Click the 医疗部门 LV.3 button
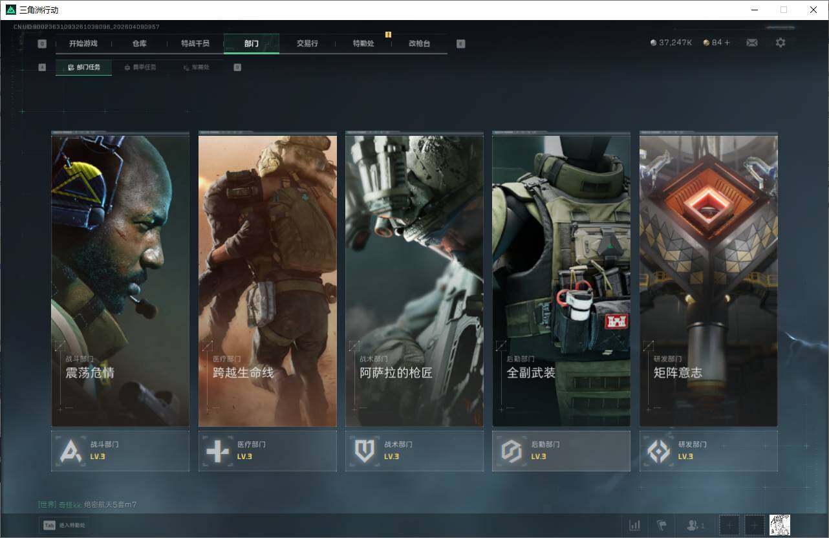829x538 pixels. (267, 451)
